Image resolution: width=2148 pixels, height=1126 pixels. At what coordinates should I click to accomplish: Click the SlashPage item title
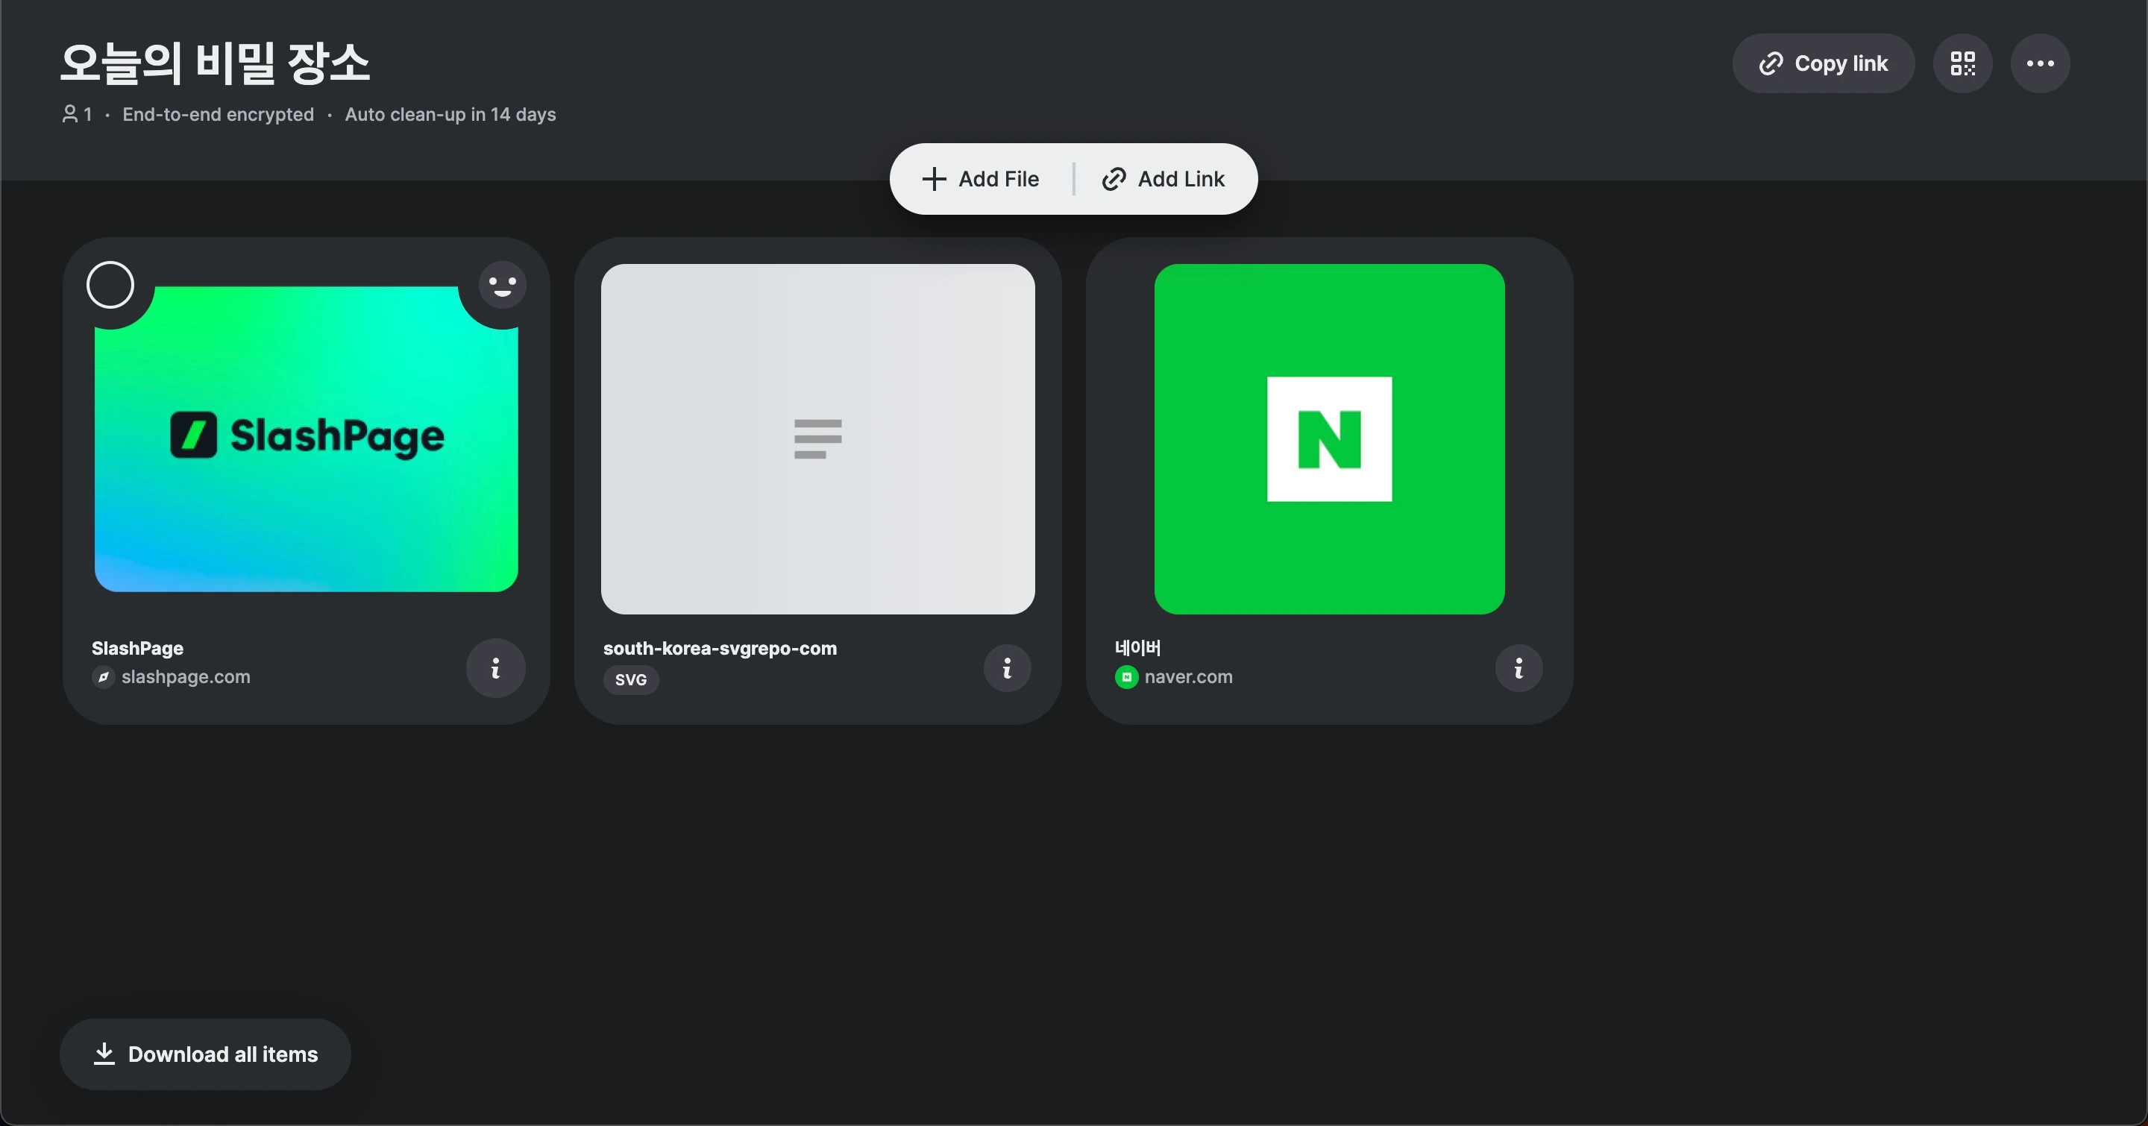pos(137,649)
